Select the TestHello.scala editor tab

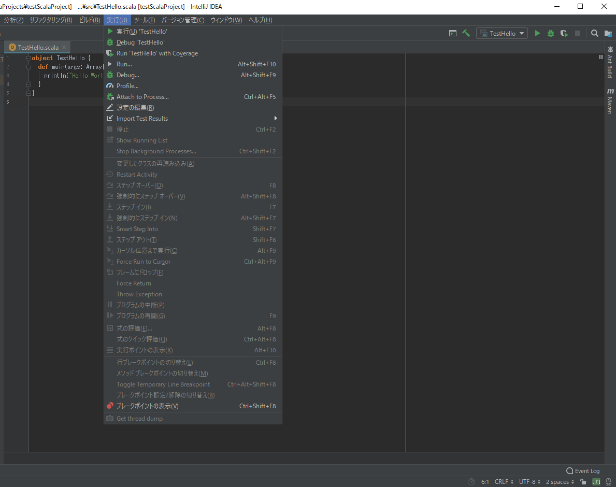(x=38, y=47)
